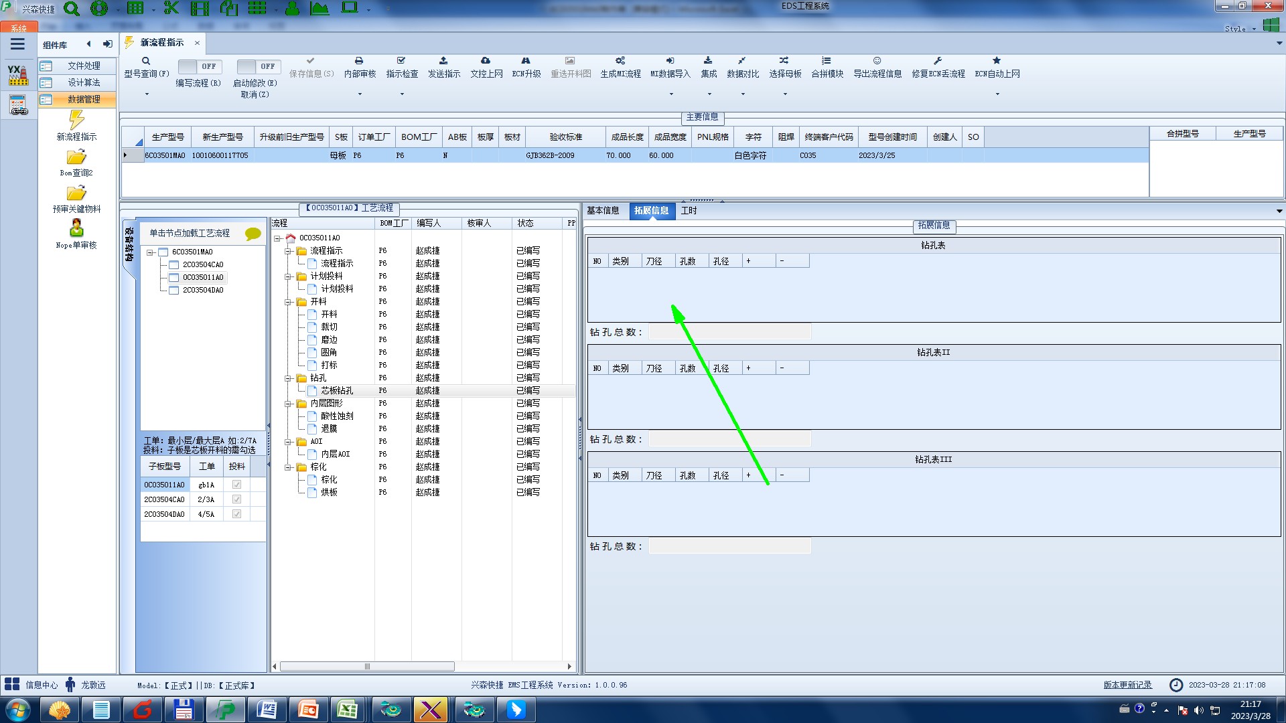Click the 导出流程信息 smiley icon
This screenshot has height=723, width=1286.
point(877,61)
